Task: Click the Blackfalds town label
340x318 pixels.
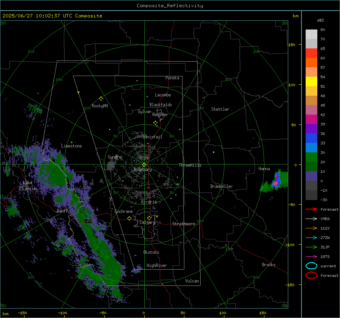Action: (x=161, y=105)
